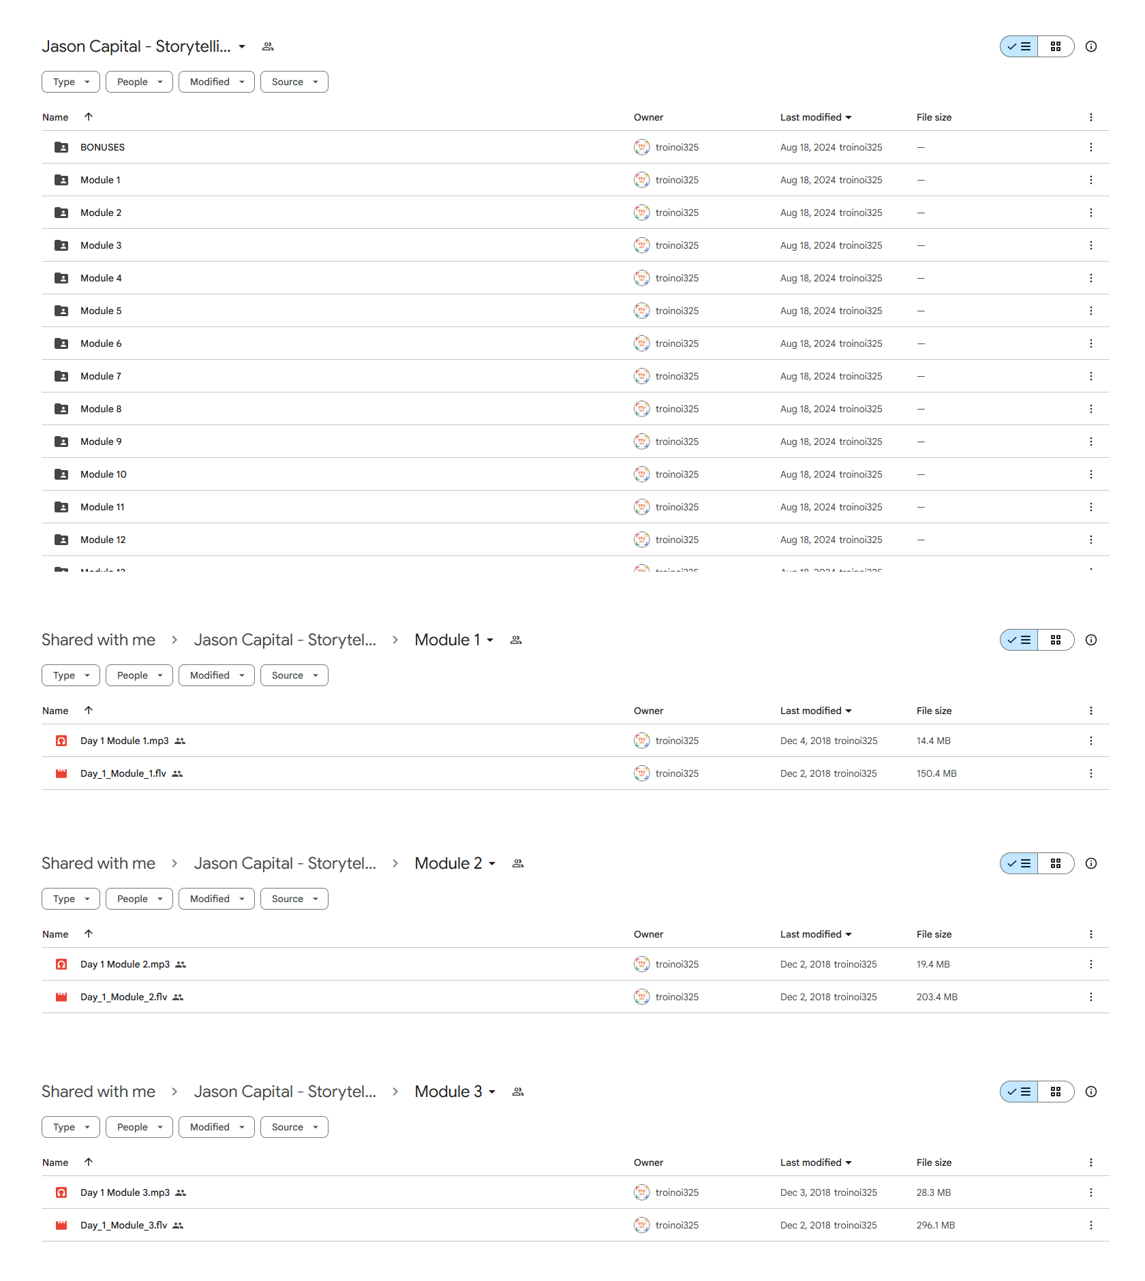
Task: Click the Name column header in Module 1 panel
Action: [55, 711]
